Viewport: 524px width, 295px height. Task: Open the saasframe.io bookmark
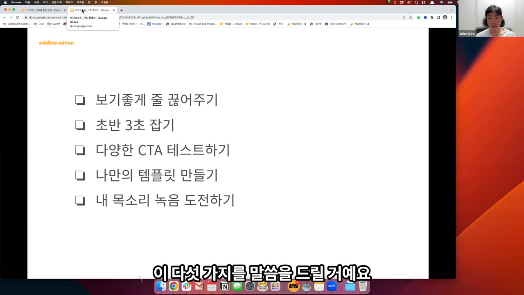[x=176, y=24]
